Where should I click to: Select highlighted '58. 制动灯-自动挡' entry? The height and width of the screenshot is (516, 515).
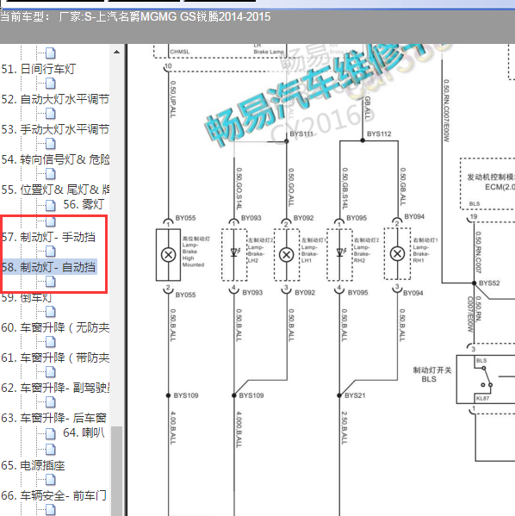click(x=49, y=267)
